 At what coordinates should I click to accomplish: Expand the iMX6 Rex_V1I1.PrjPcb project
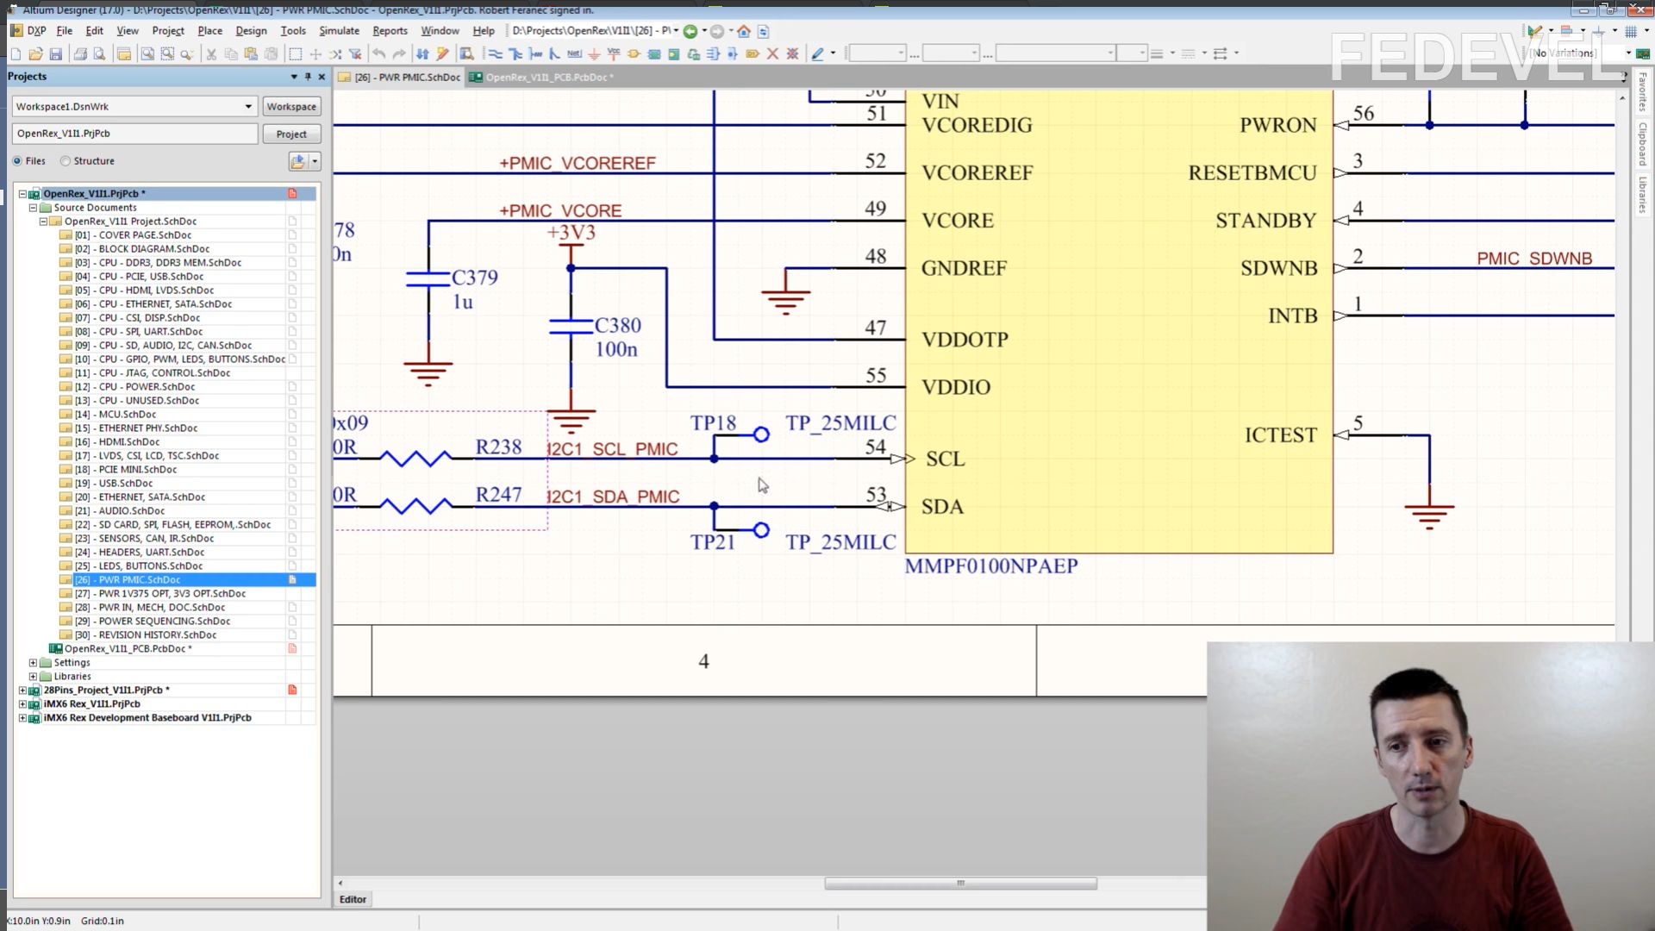pyautogui.click(x=22, y=704)
